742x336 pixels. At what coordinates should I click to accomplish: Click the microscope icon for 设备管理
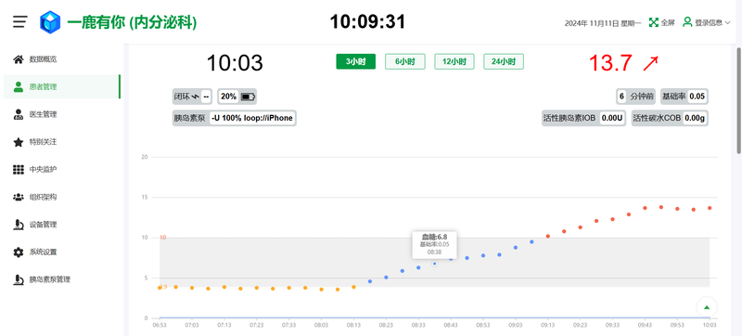tap(19, 225)
